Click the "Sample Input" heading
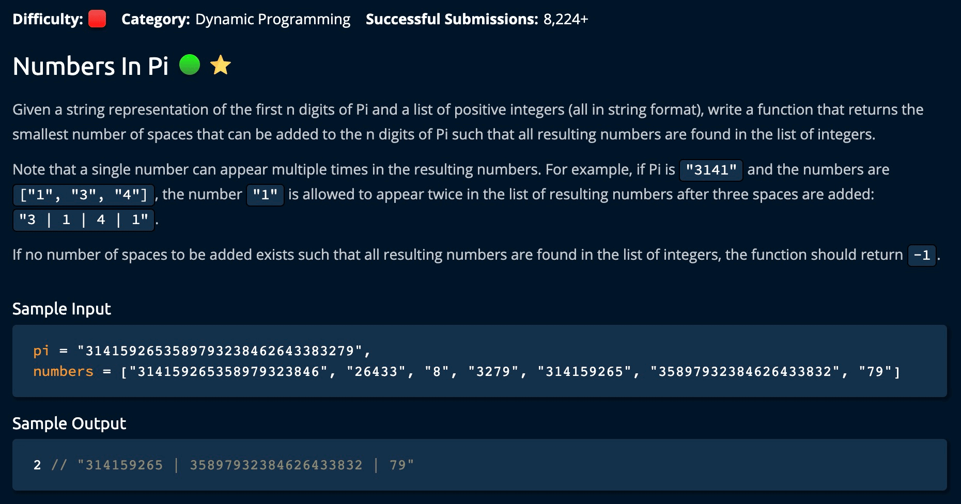This screenshot has width=961, height=504. pos(61,309)
